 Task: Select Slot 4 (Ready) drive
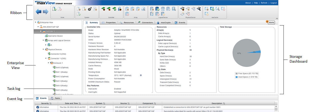(x=60, y=86)
